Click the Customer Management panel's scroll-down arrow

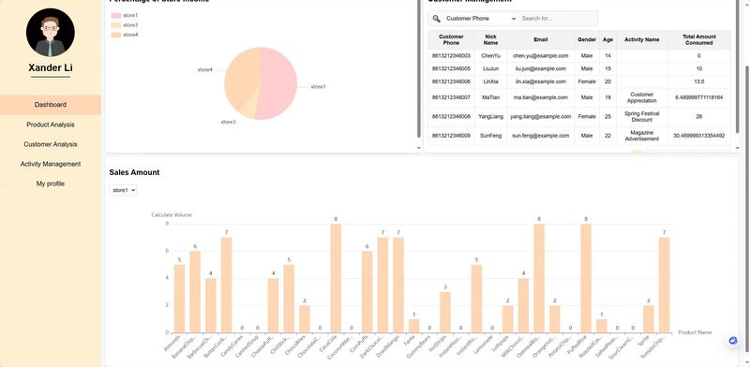tap(737, 149)
